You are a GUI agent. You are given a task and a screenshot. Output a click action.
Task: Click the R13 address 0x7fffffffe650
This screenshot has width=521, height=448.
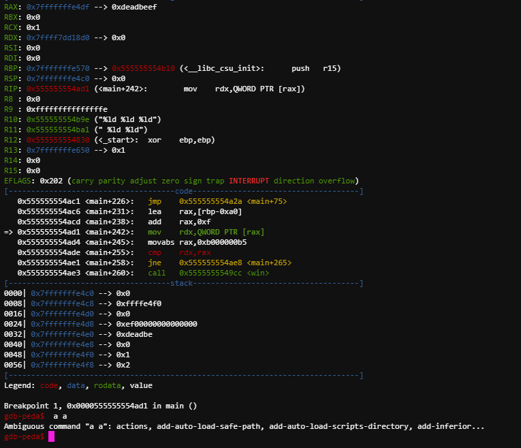pyautogui.click(x=58, y=150)
